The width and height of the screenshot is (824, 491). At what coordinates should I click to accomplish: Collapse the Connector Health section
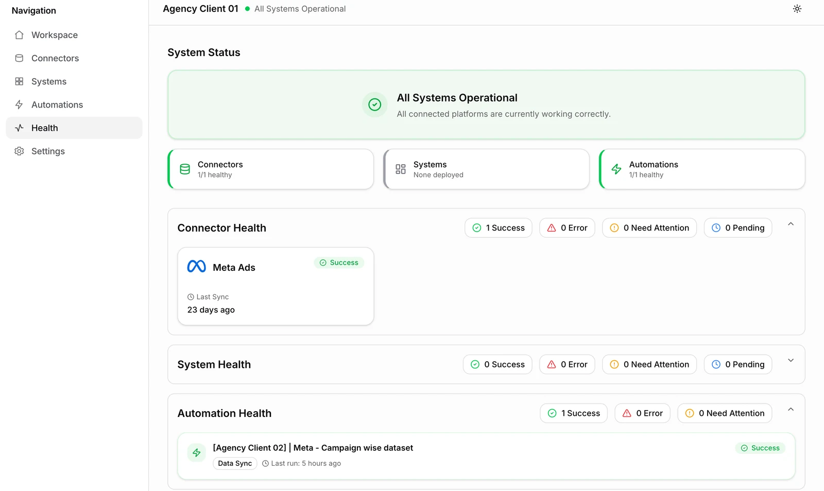(791, 224)
